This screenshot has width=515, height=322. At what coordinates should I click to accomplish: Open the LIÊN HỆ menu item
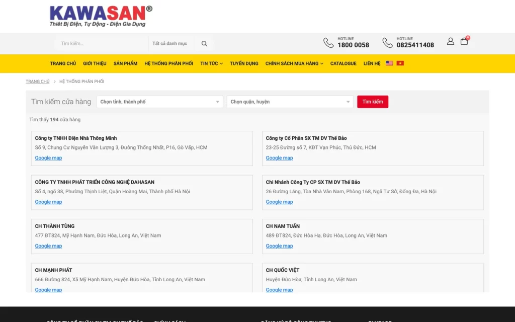tap(372, 63)
